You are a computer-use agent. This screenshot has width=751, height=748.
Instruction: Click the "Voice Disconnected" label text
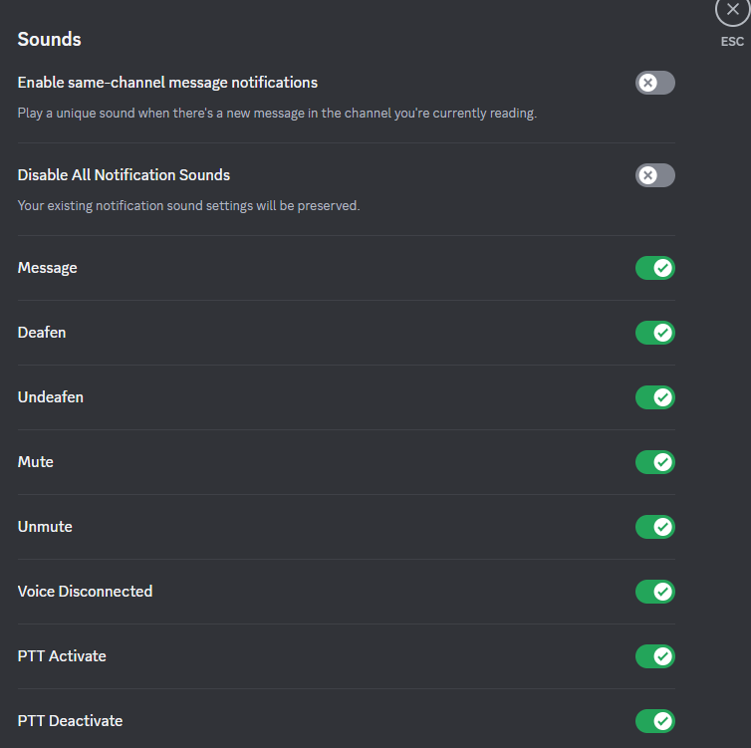coord(85,592)
